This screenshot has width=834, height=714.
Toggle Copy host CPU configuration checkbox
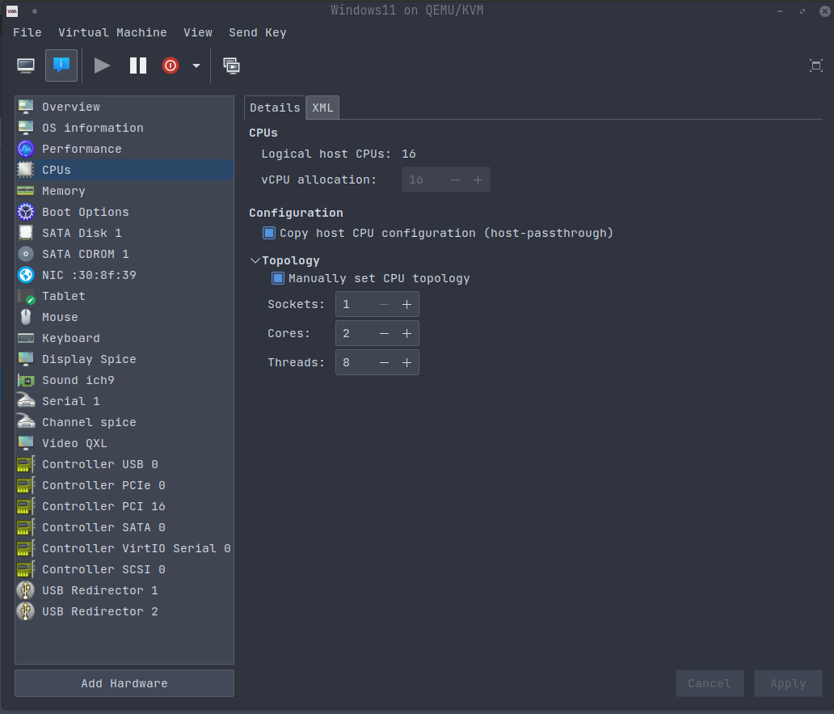coord(270,233)
